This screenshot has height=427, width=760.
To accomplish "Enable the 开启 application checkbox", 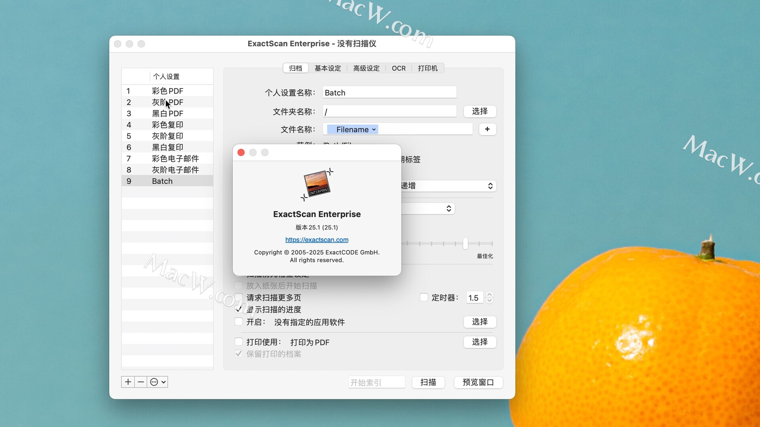I will 239,322.
